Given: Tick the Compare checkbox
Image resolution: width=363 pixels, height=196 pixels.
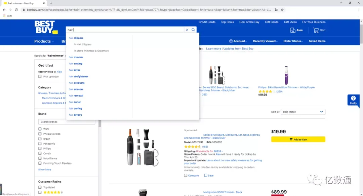Looking at the screenshot, I should 186,176.
